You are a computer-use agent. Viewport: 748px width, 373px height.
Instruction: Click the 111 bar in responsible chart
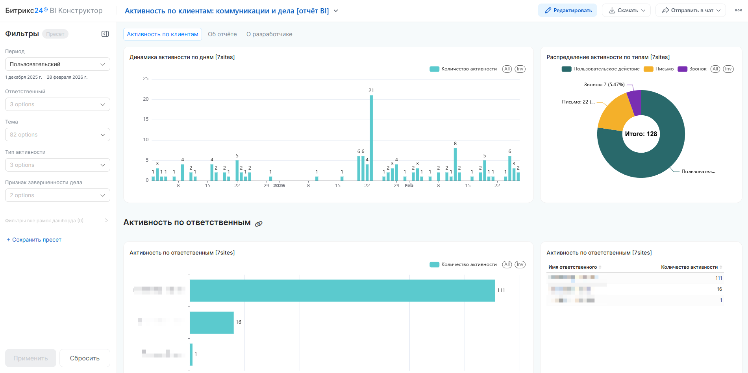click(x=342, y=290)
